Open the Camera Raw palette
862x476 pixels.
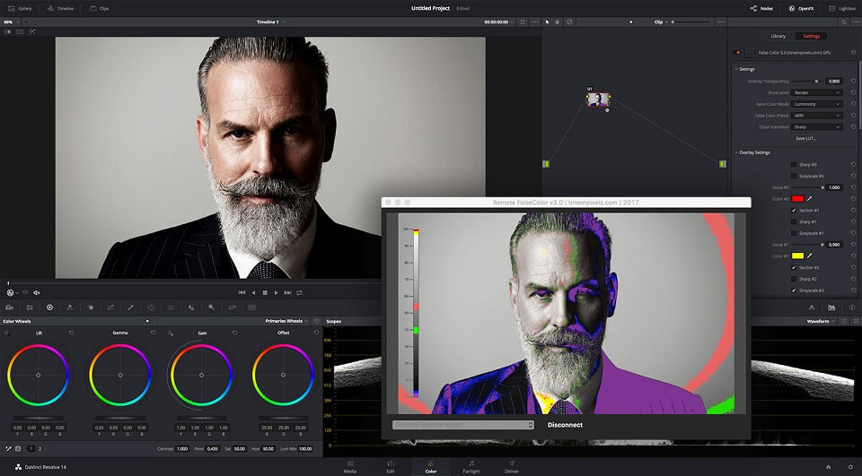[x=9, y=307]
